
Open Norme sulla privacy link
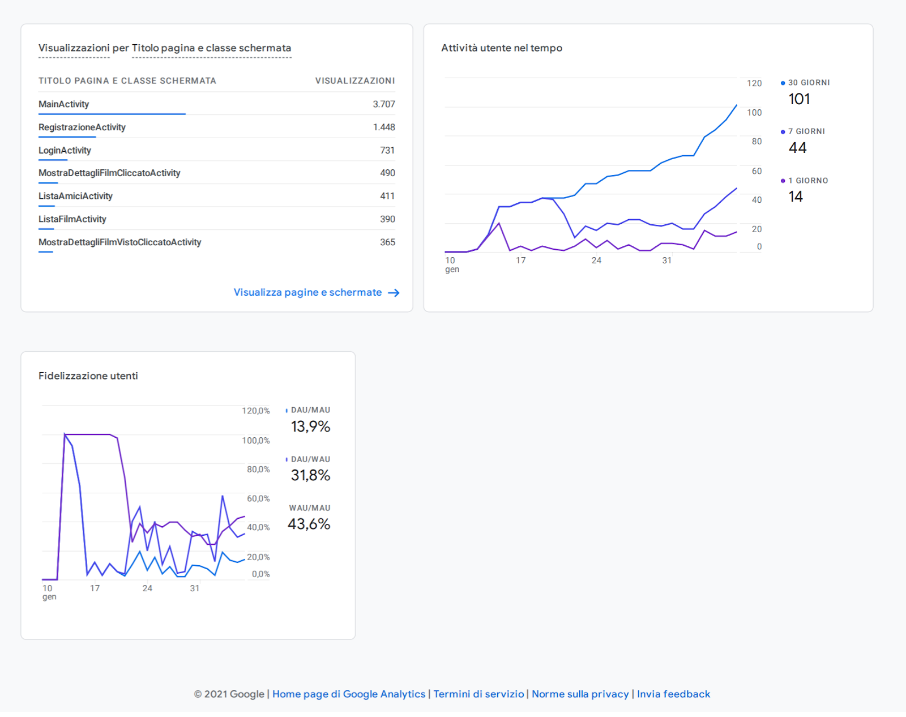580,694
